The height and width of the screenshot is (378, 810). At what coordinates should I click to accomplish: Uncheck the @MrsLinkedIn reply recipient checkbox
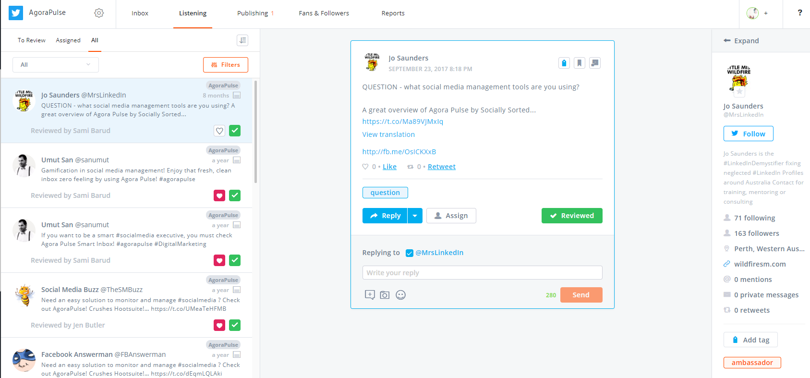tap(410, 253)
